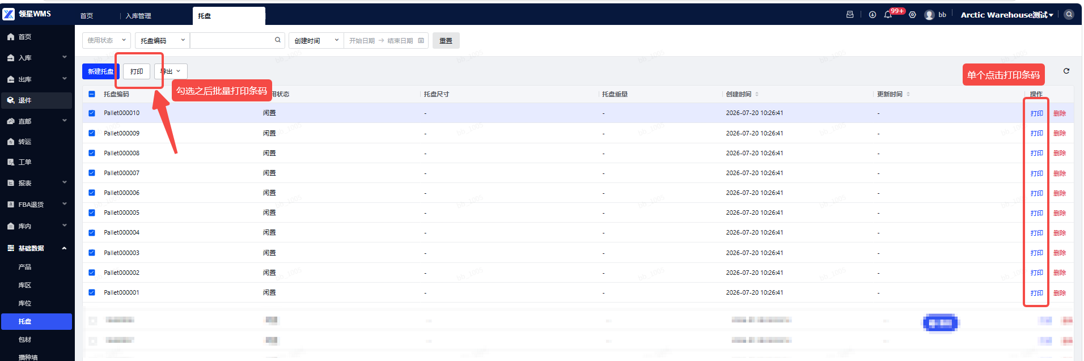Open 产品 under 基础数据 menu
Viewport: 1084px width, 361px height.
click(x=25, y=267)
